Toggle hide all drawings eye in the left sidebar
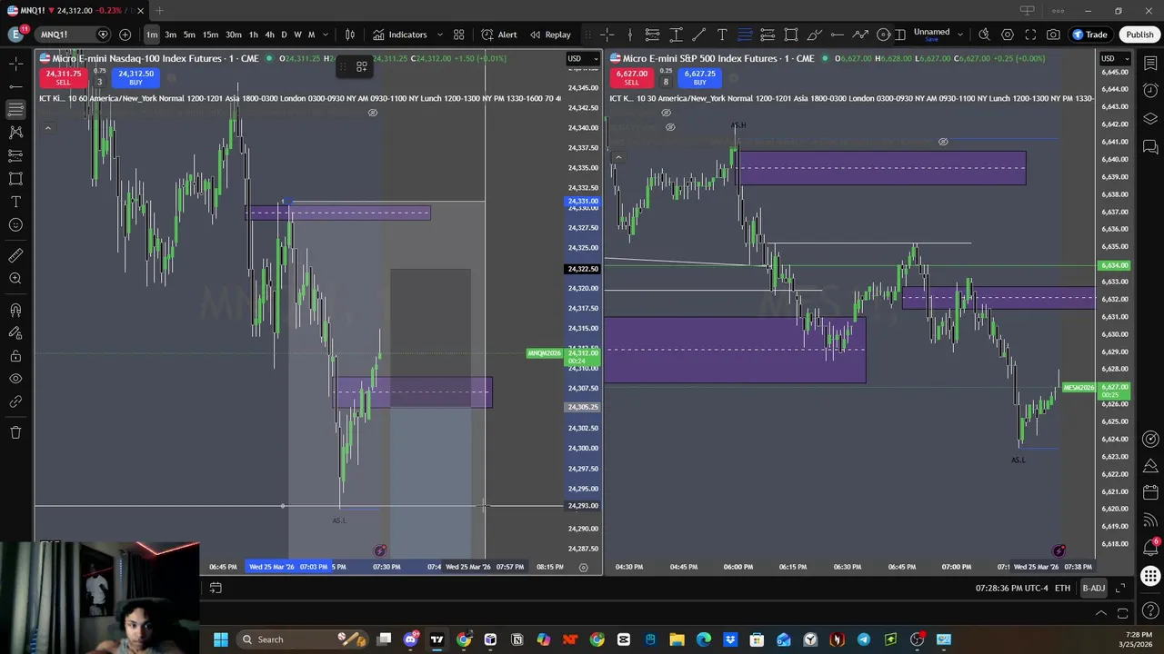 click(x=15, y=379)
